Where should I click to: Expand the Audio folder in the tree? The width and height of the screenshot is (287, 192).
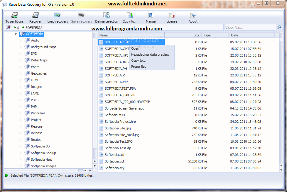[21, 40]
